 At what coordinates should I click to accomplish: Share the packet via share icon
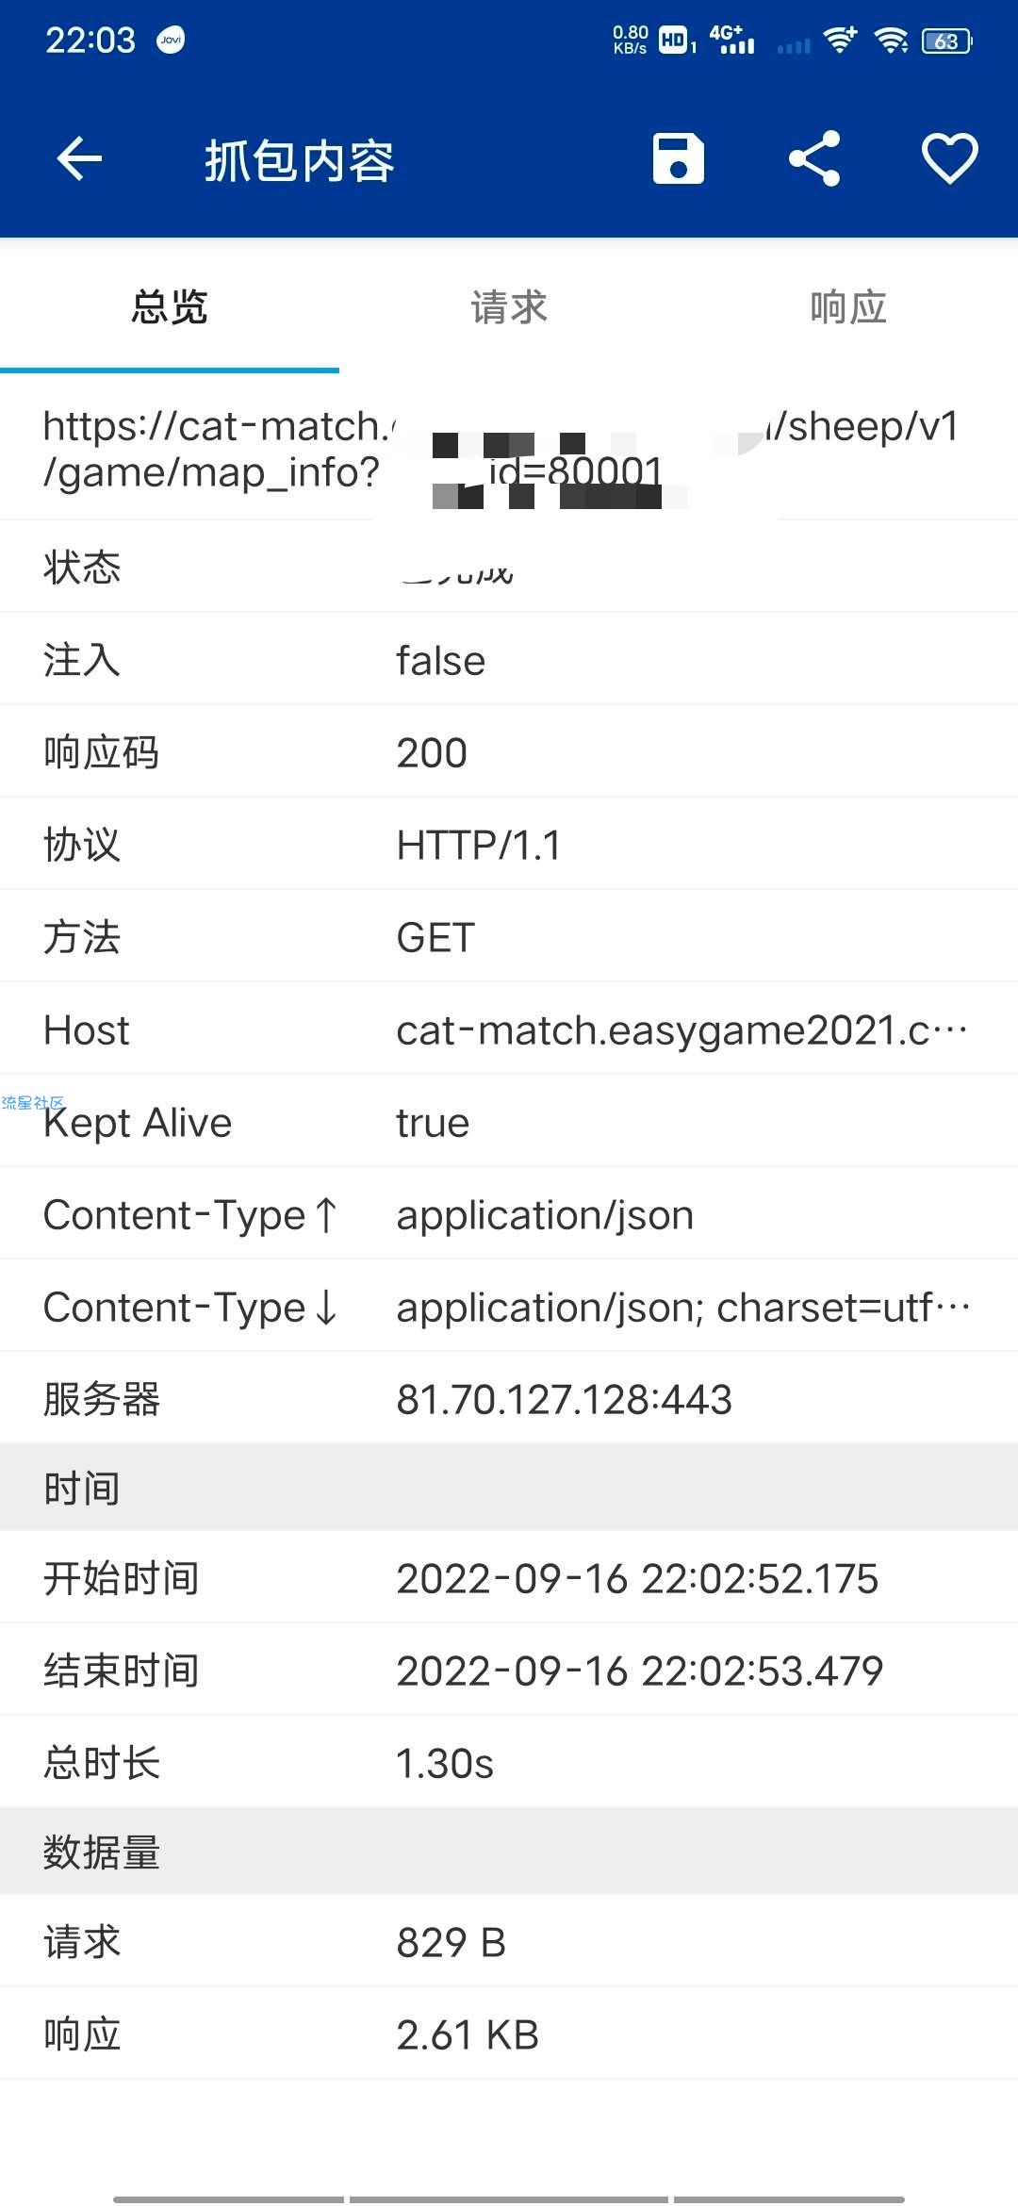coord(813,158)
